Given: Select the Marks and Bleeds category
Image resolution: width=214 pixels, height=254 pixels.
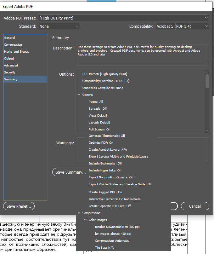Looking at the screenshot, I should pyautogui.click(x=25, y=51).
